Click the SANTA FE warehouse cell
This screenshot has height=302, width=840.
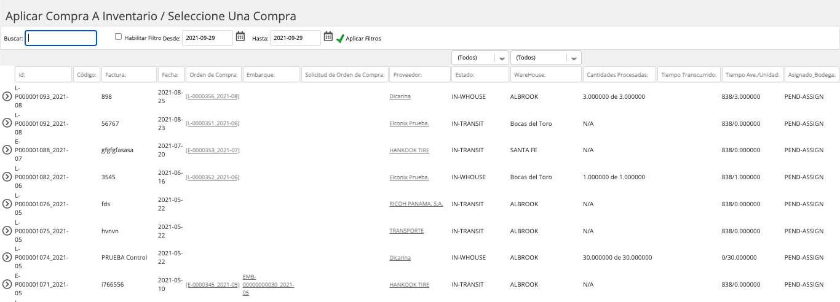pyautogui.click(x=524, y=150)
